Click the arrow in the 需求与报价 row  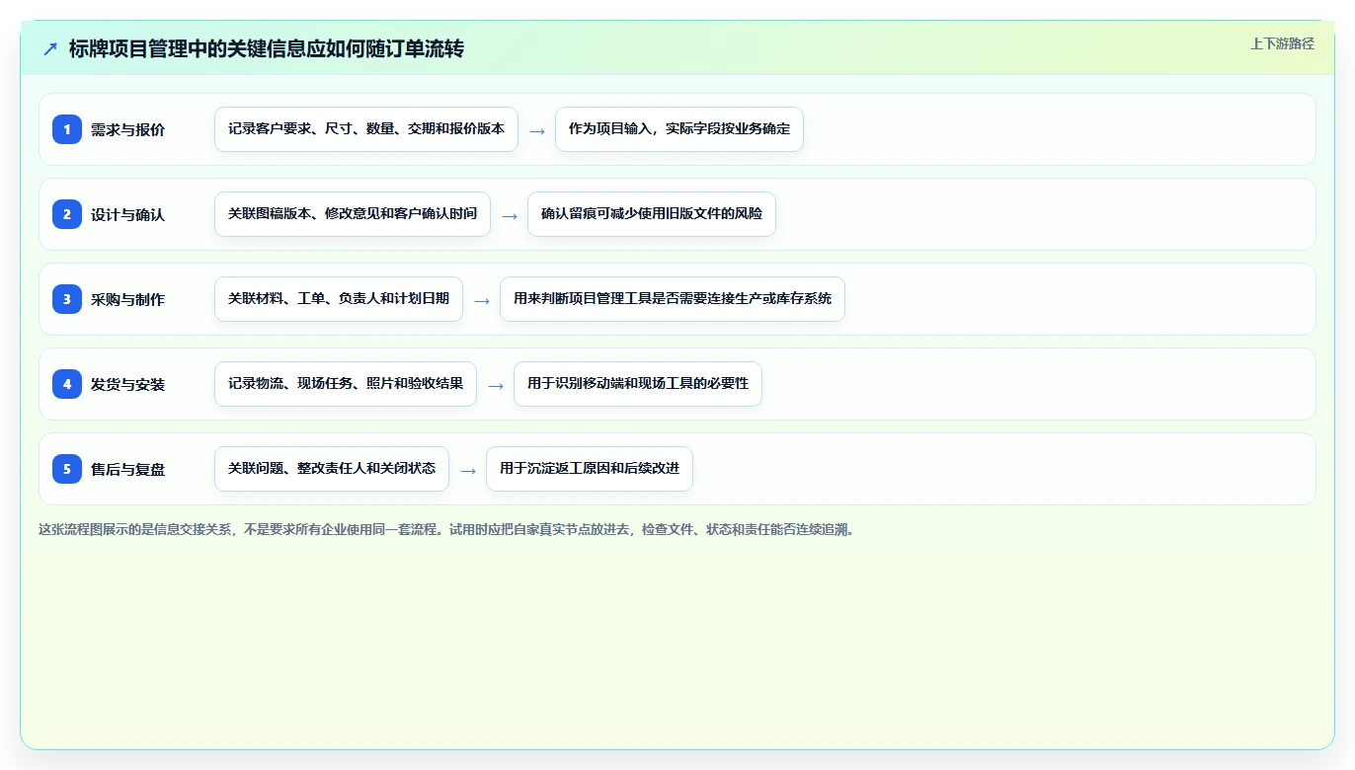click(537, 130)
